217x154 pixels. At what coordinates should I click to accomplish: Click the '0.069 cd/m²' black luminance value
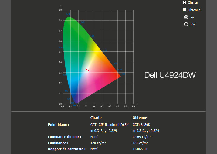142,137
